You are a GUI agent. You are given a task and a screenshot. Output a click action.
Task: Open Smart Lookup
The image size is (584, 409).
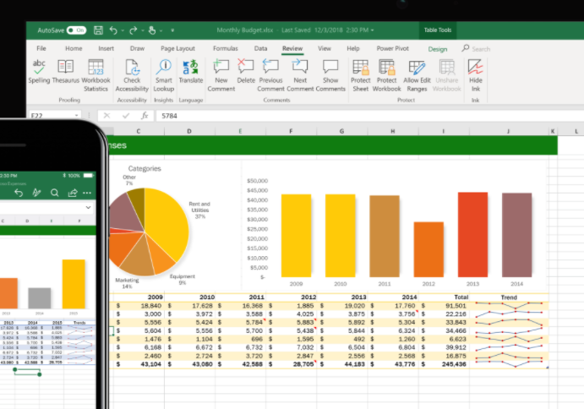pos(163,75)
